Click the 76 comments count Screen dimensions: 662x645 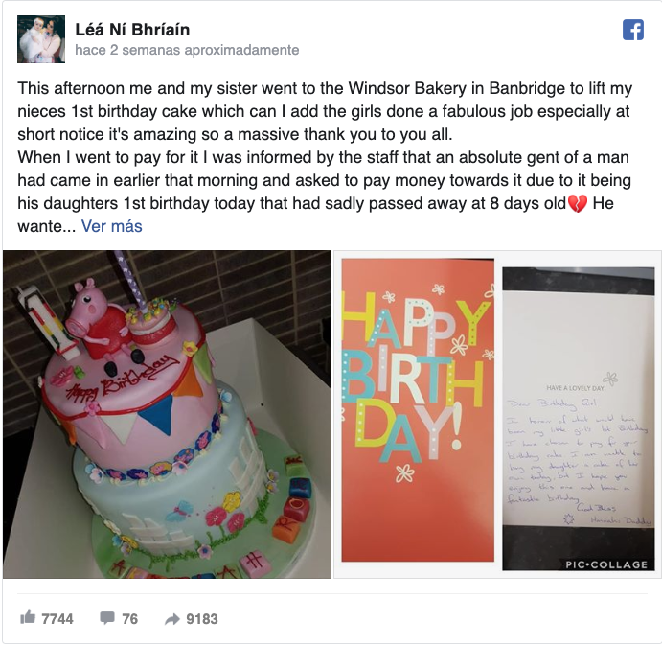(129, 619)
